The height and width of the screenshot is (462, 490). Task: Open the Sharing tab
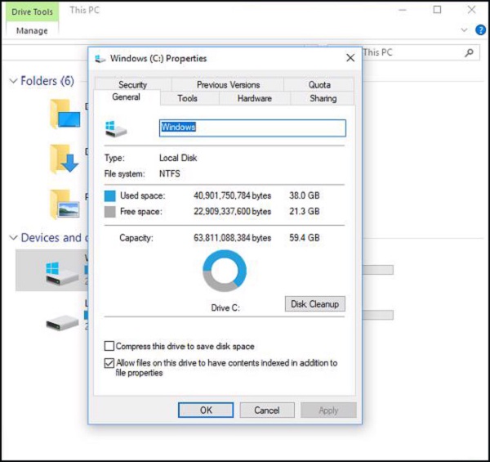pos(323,98)
